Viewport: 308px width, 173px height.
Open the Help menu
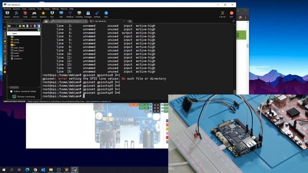pyautogui.click(x=71, y=9)
